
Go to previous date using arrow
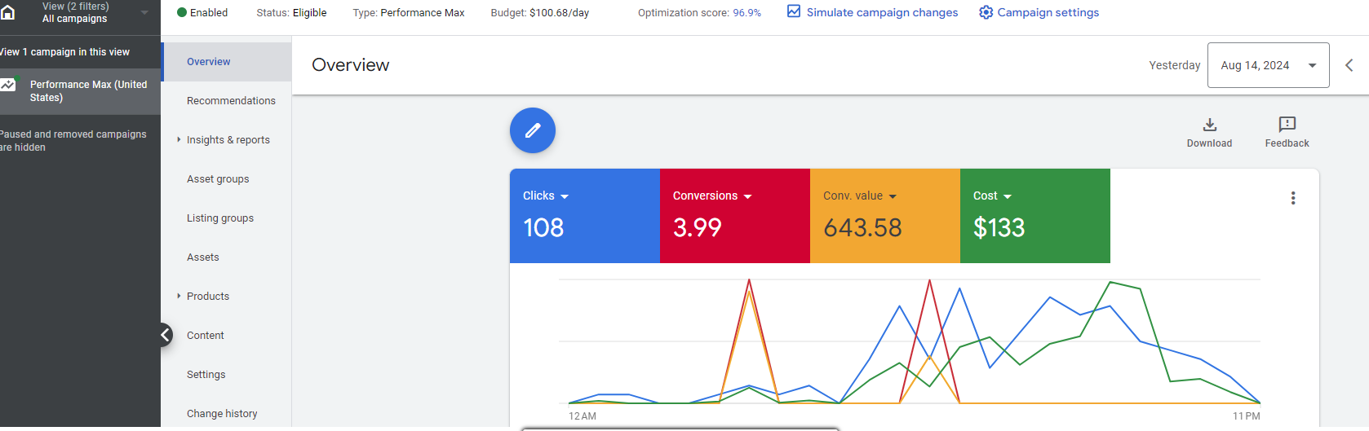1349,65
